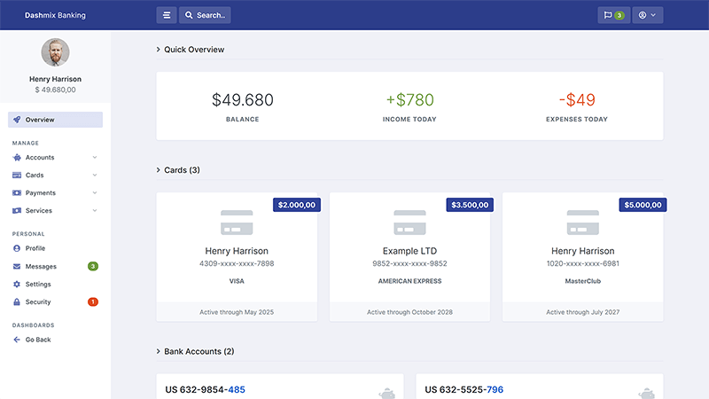The width and height of the screenshot is (709, 399).
Task: Expand the Payments submenu
Action: 55,193
